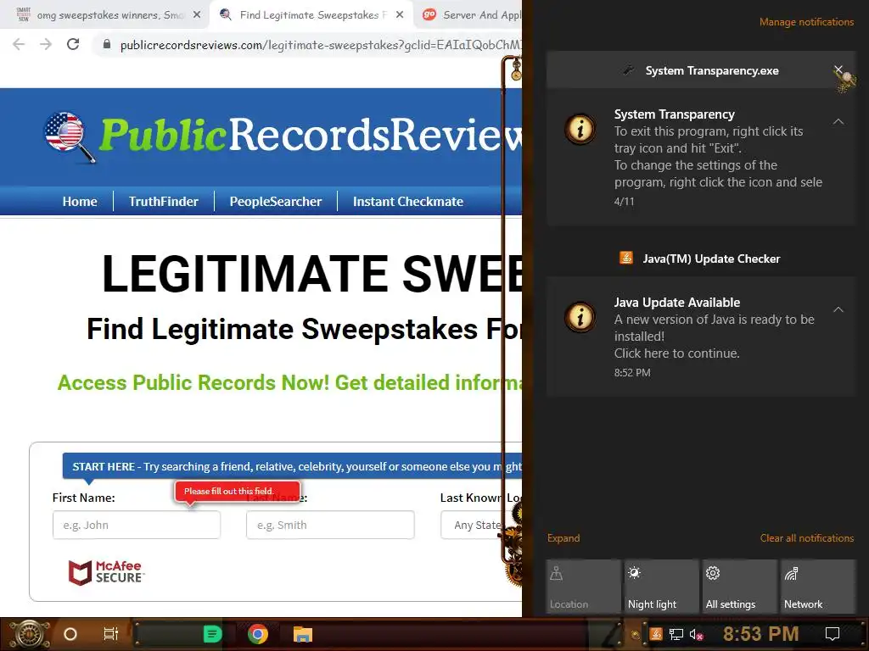Click the START HERE banner

292,466
